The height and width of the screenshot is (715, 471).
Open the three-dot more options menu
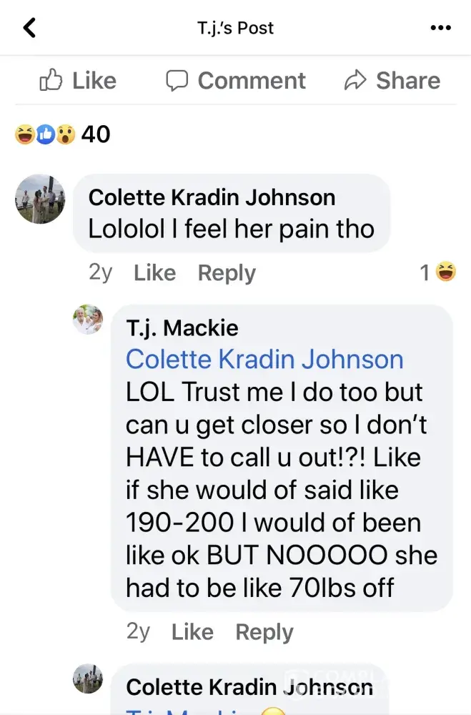tap(441, 28)
